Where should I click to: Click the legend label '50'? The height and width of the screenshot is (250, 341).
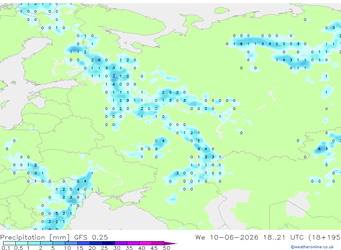166,248
